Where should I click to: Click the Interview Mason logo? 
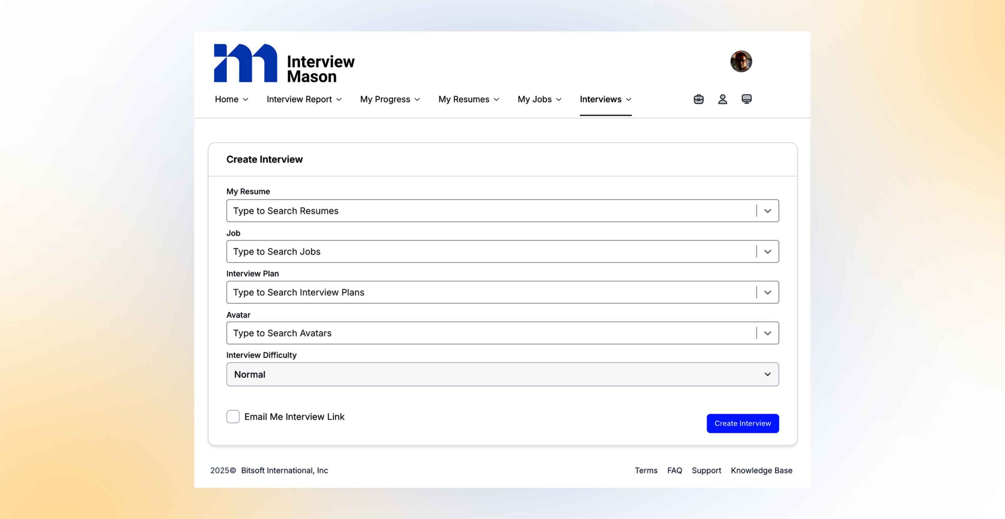click(x=284, y=64)
